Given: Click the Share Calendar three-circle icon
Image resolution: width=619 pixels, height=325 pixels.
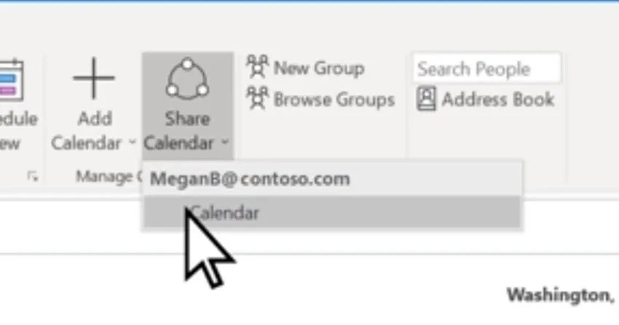Looking at the screenshot, I should pos(187,79).
